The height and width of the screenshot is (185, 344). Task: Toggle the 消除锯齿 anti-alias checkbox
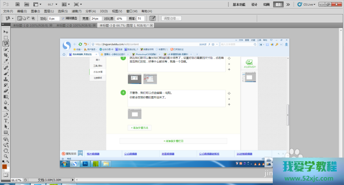(63, 19)
